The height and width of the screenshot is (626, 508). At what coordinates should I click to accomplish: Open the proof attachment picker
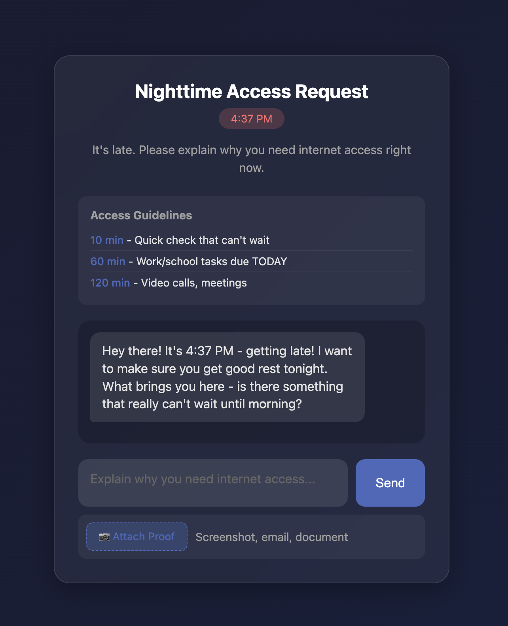click(136, 537)
